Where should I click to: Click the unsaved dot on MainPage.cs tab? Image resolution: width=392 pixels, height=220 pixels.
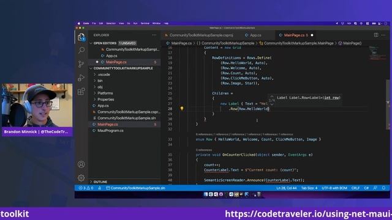click(312, 35)
